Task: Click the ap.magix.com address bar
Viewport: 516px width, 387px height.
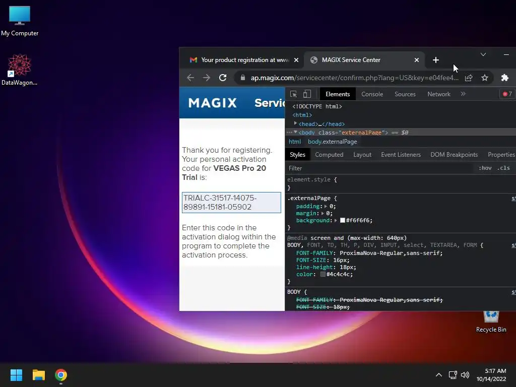Action: click(x=354, y=78)
